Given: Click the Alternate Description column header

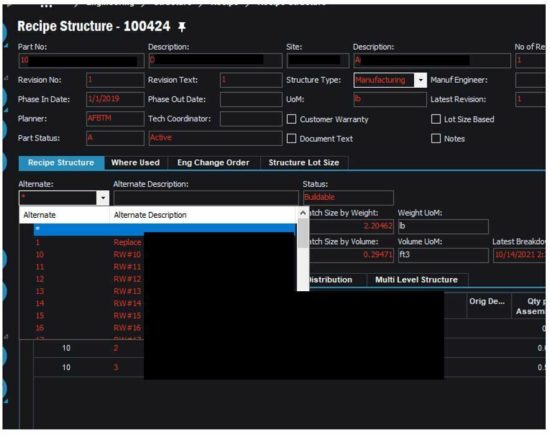Looking at the screenshot, I should pyautogui.click(x=202, y=215).
